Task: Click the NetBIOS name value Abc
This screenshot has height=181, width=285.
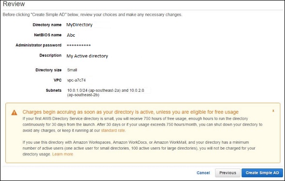Action: pos(71,35)
